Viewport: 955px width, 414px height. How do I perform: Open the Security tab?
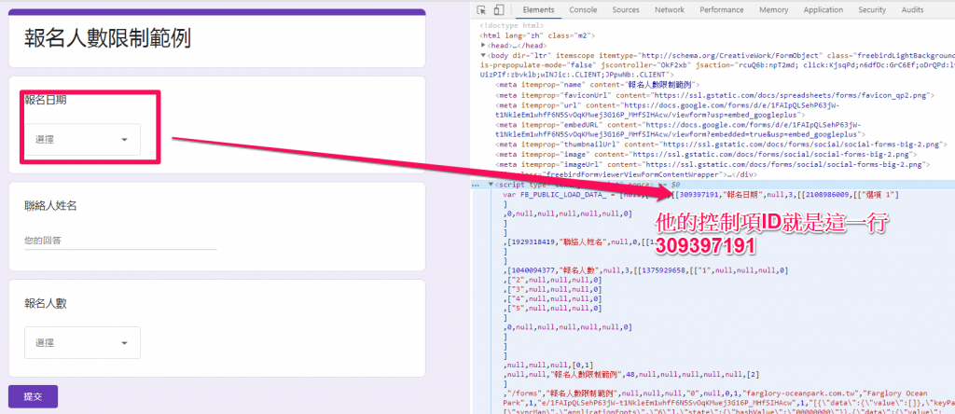tap(872, 9)
